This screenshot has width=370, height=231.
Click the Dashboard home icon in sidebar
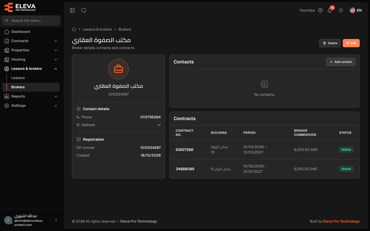7,32
